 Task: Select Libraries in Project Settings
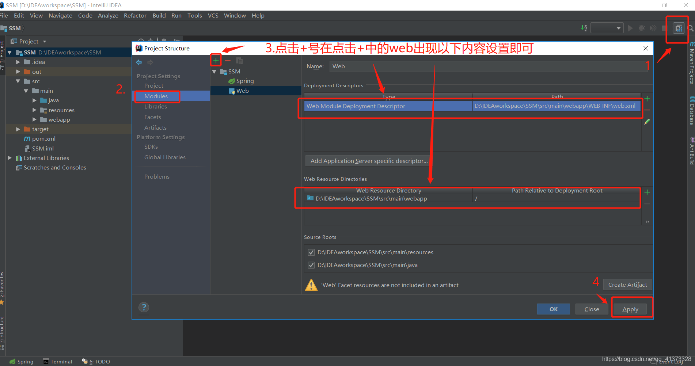(155, 107)
